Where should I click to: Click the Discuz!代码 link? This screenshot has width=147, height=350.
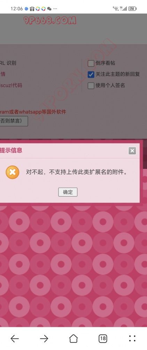coord(11,85)
